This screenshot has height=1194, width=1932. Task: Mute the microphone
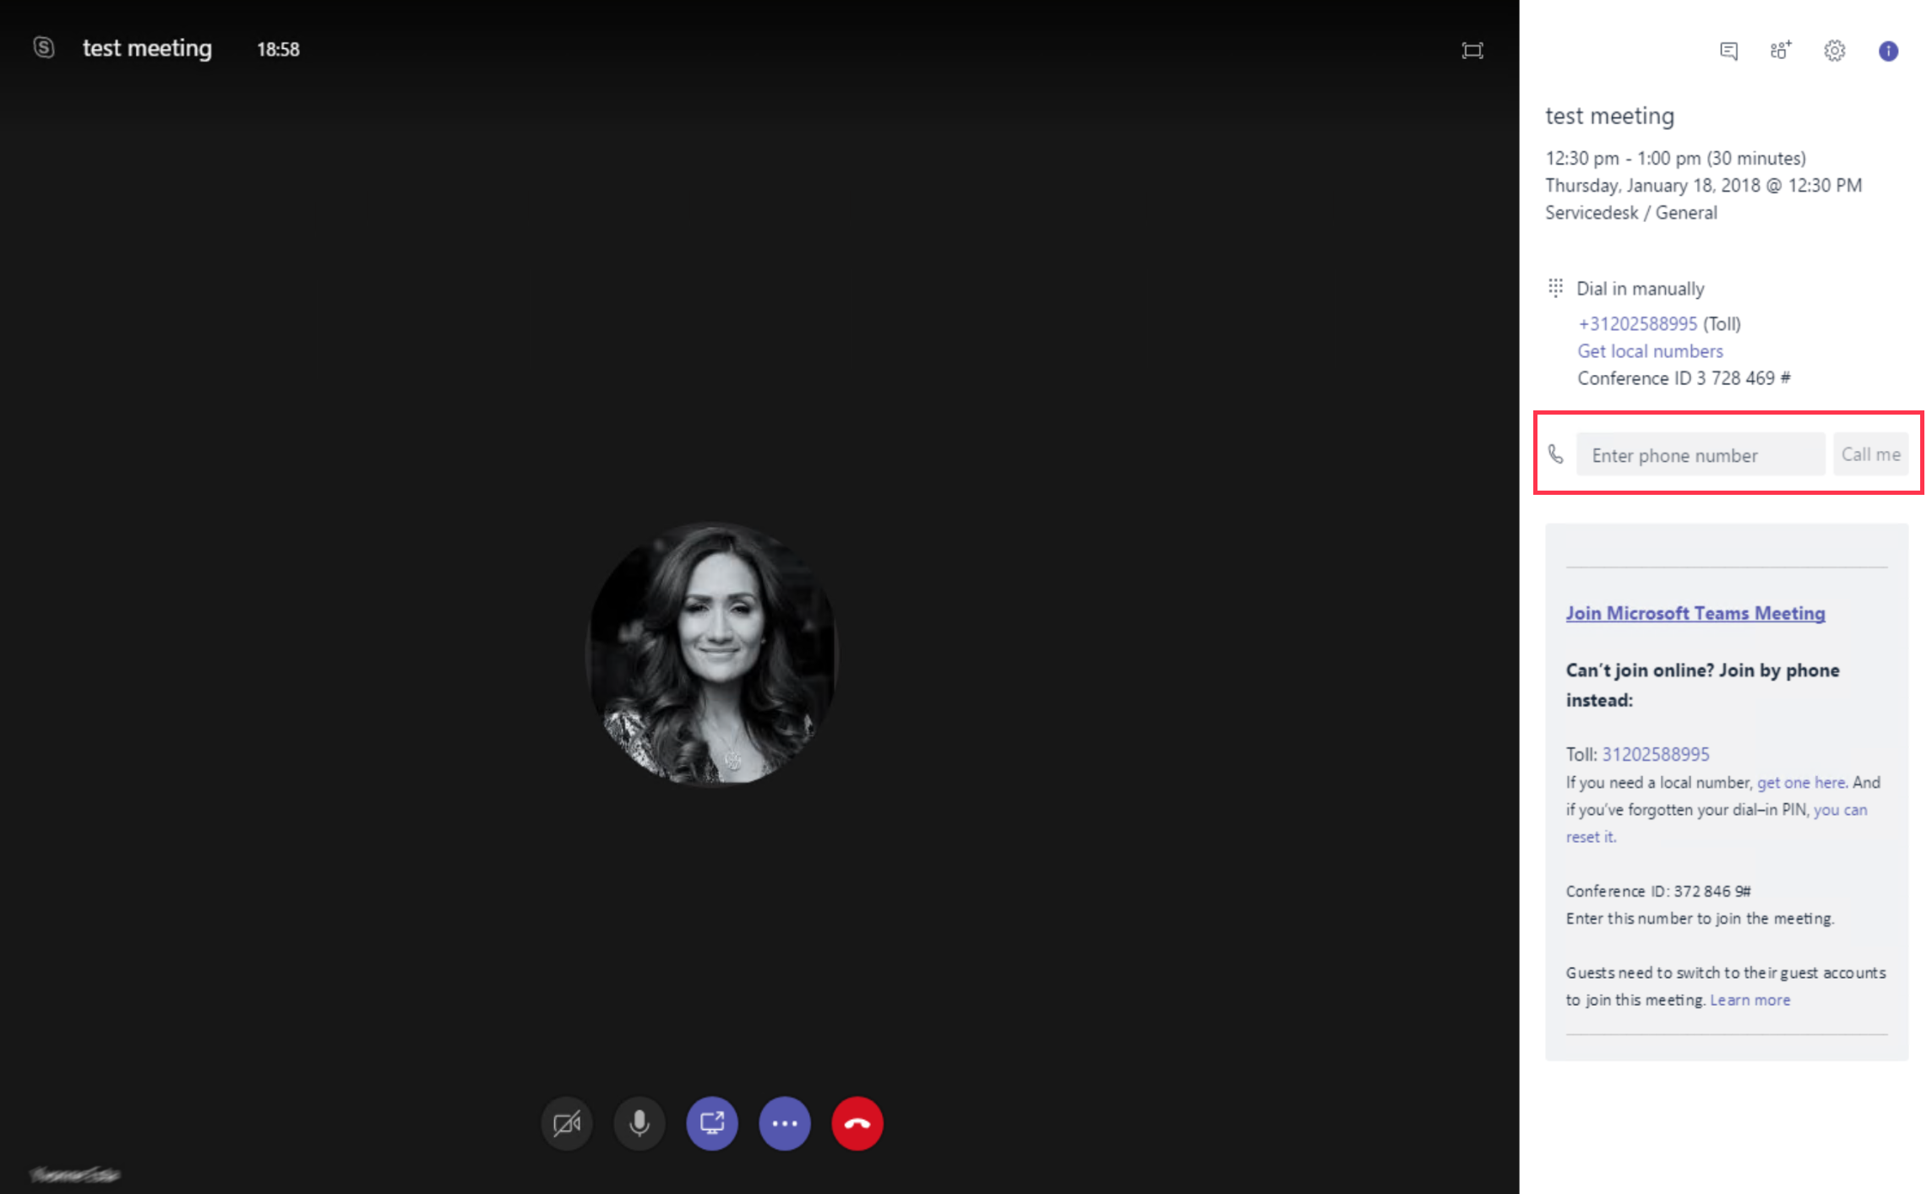[x=639, y=1123]
